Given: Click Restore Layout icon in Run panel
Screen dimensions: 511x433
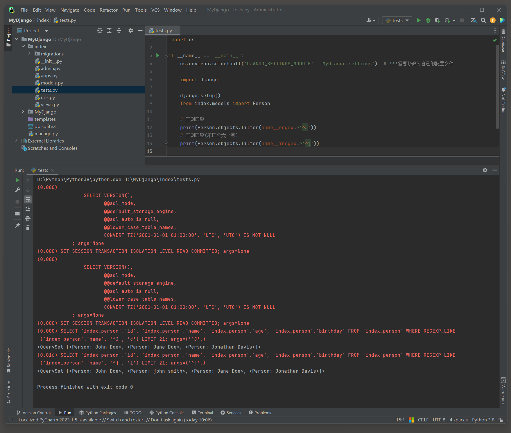Looking at the screenshot, I should 17,214.
